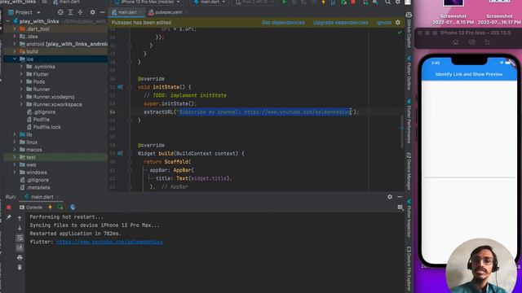Expand the android folder
Viewport: 522px width, 293px height.
point(15,44)
